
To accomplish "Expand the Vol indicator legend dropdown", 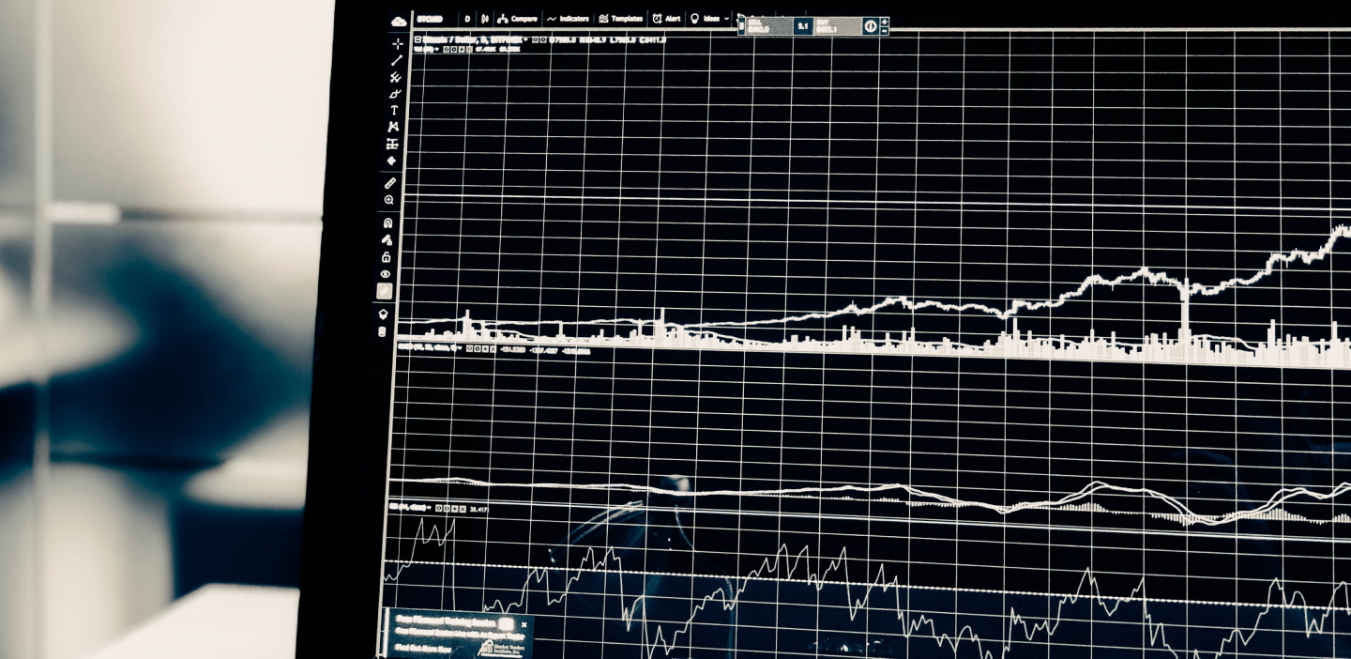I will tap(436, 49).
